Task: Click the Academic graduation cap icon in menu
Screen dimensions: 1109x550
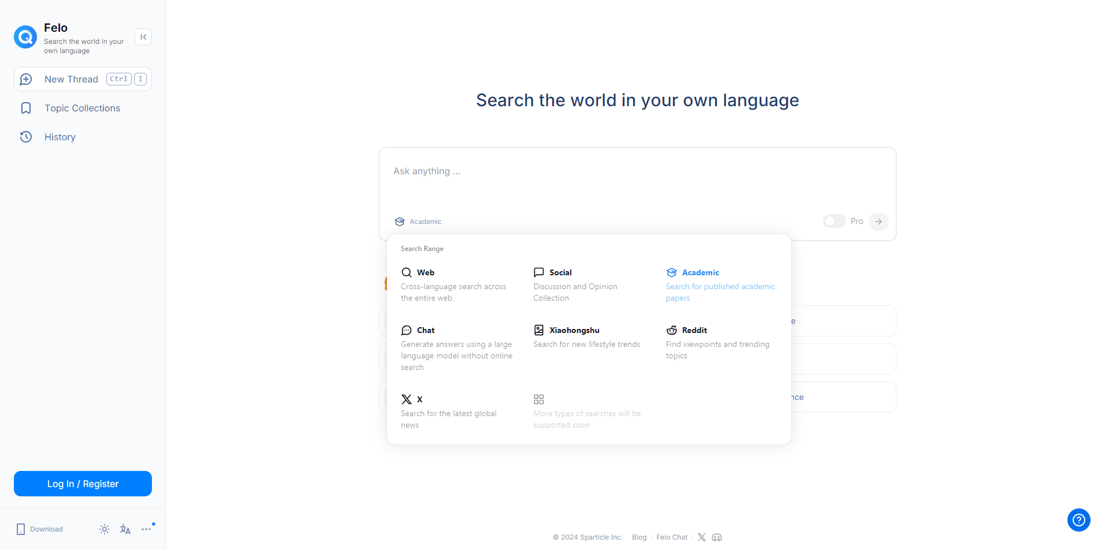Action: point(672,272)
